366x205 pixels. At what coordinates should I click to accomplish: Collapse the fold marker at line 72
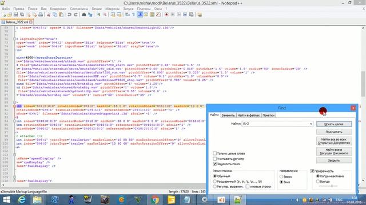14,39
